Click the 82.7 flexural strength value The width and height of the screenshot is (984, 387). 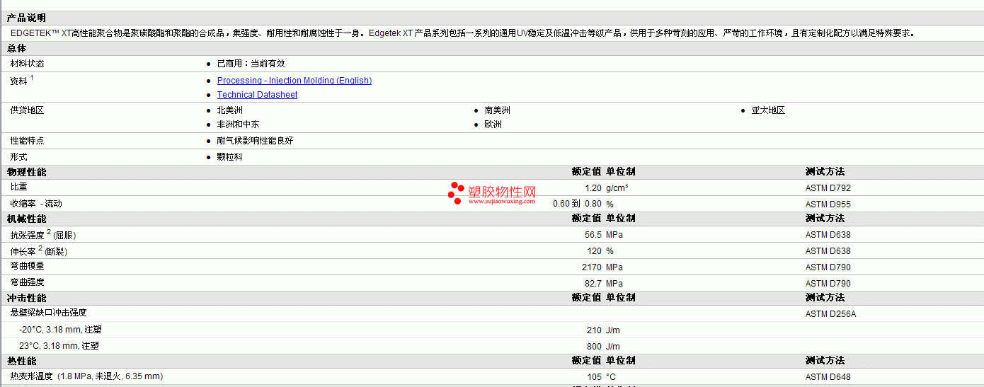(593, 284)
